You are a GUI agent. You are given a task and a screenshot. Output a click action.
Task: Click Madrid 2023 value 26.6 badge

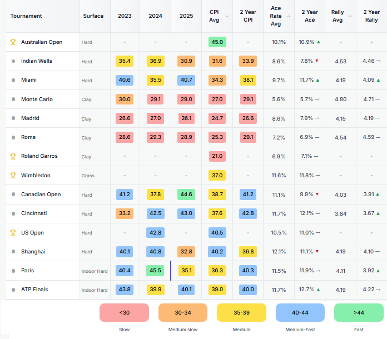coord(125,118)
